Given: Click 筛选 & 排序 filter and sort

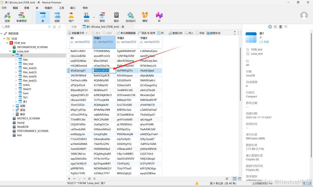Looking at the screenshot, I should (x=146, y=33).
